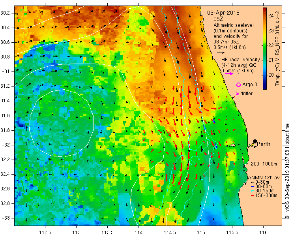Image resolution: width=292 pixels, height=237 pixels.
Task: Click the IMOS copyright timestamp text
Action: [x=287, y=171]
